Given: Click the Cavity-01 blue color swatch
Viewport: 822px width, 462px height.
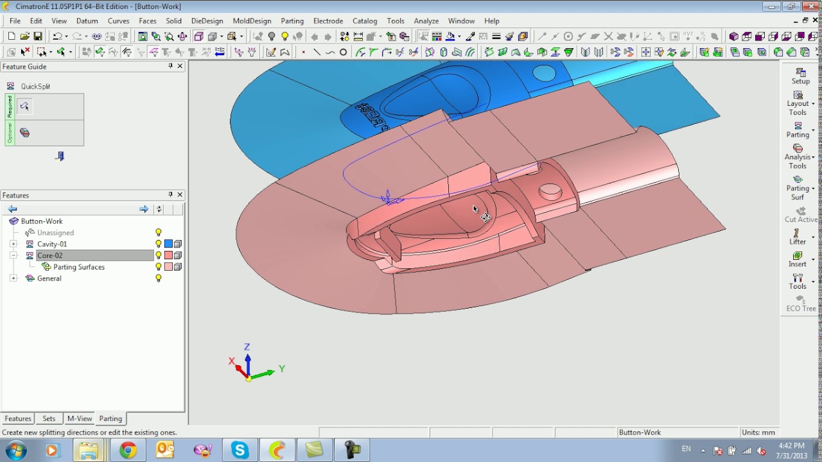Looking at the screenshot, I should (x=168, y=244).
